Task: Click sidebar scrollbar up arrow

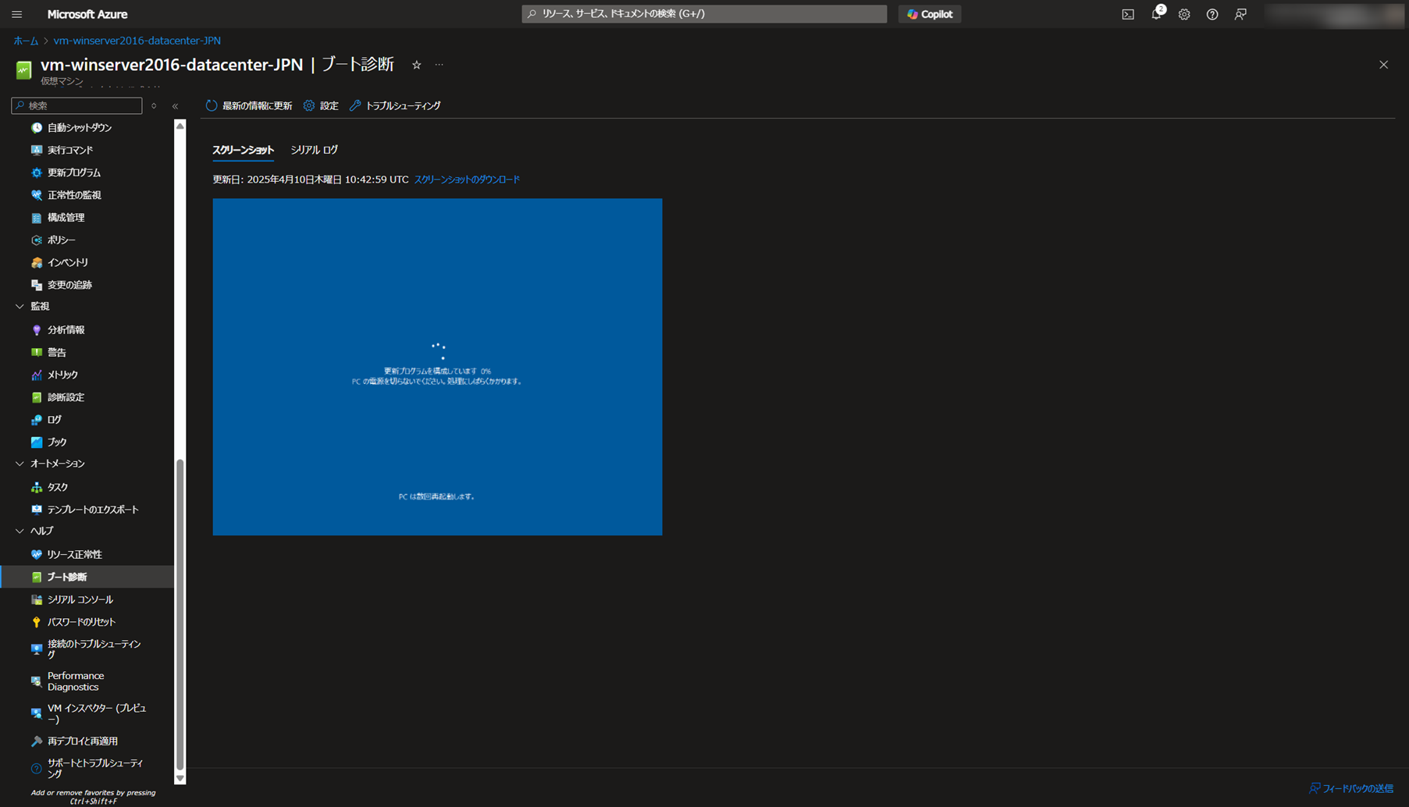Action: point(180,126)
